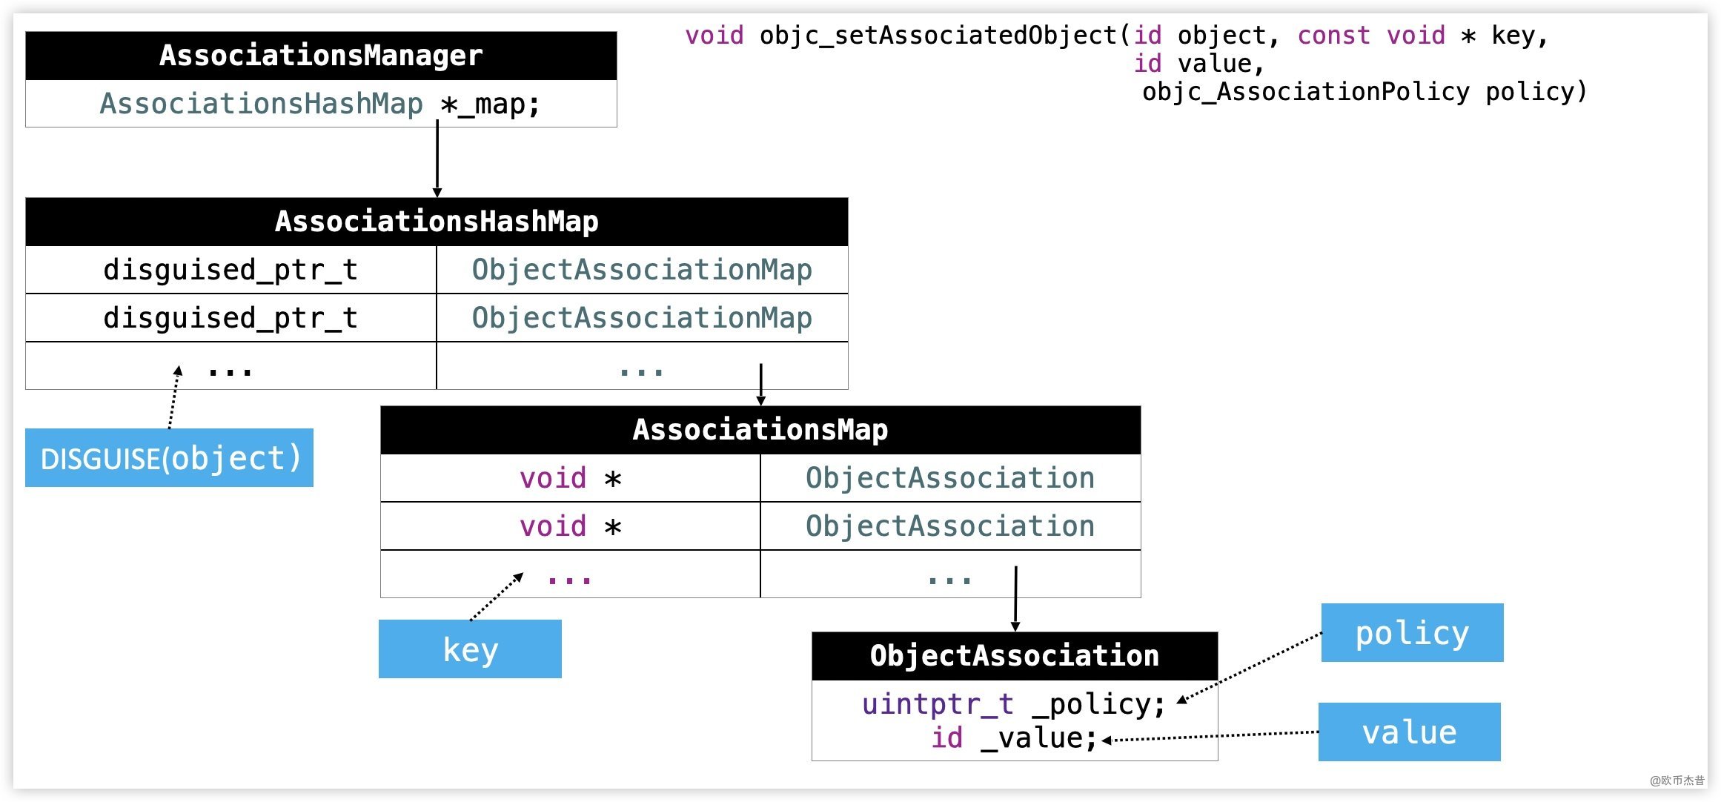The width and height of the screenshot is (1721, 802).
Task: Click the blue value box
Action: [x=1409, y=732]
